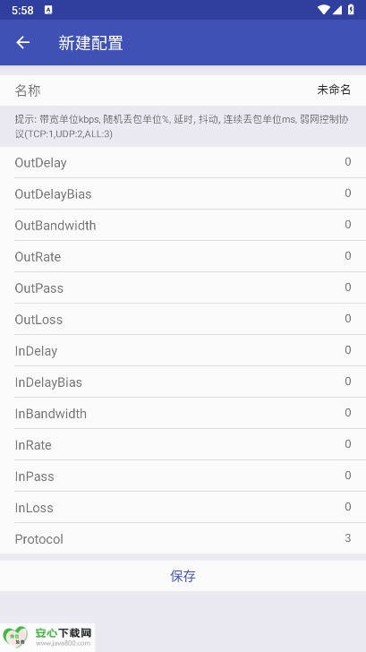The height and width of the screenshot is (652, 366).
Task: Tap the heart logo watermark
Action: [15, 637]
